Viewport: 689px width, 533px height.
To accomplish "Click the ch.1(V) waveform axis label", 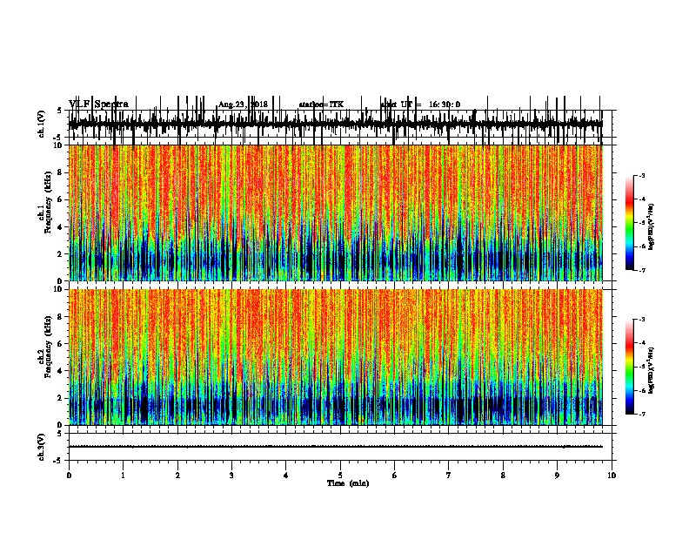I will tap(42, 124).
